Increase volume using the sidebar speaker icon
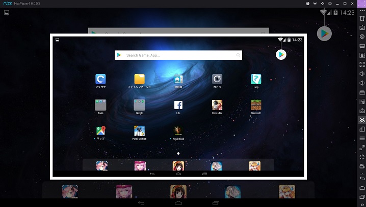This screenshot has width=366, height=207. point(362,74)
